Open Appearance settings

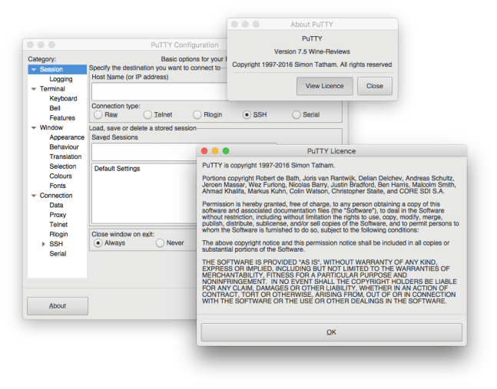click(67, 137)
